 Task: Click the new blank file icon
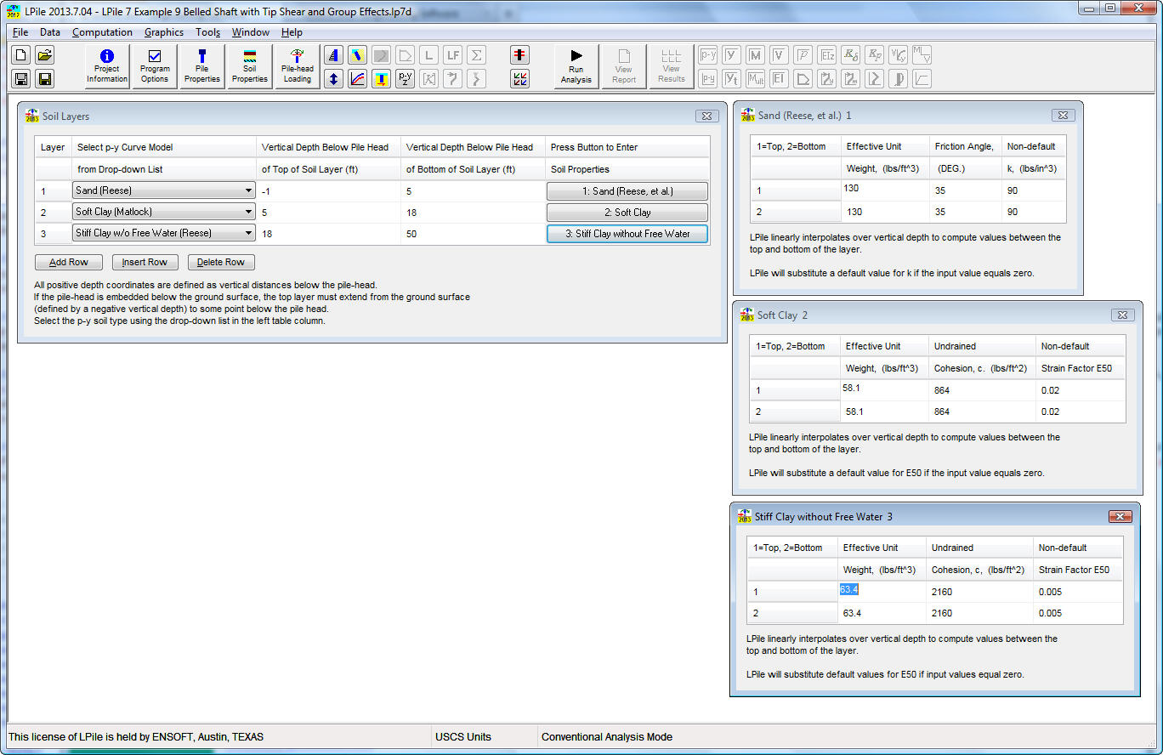coord(21,55)
